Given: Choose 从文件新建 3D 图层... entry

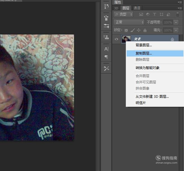Looking at the screenshot, I should tap(155, 97).
